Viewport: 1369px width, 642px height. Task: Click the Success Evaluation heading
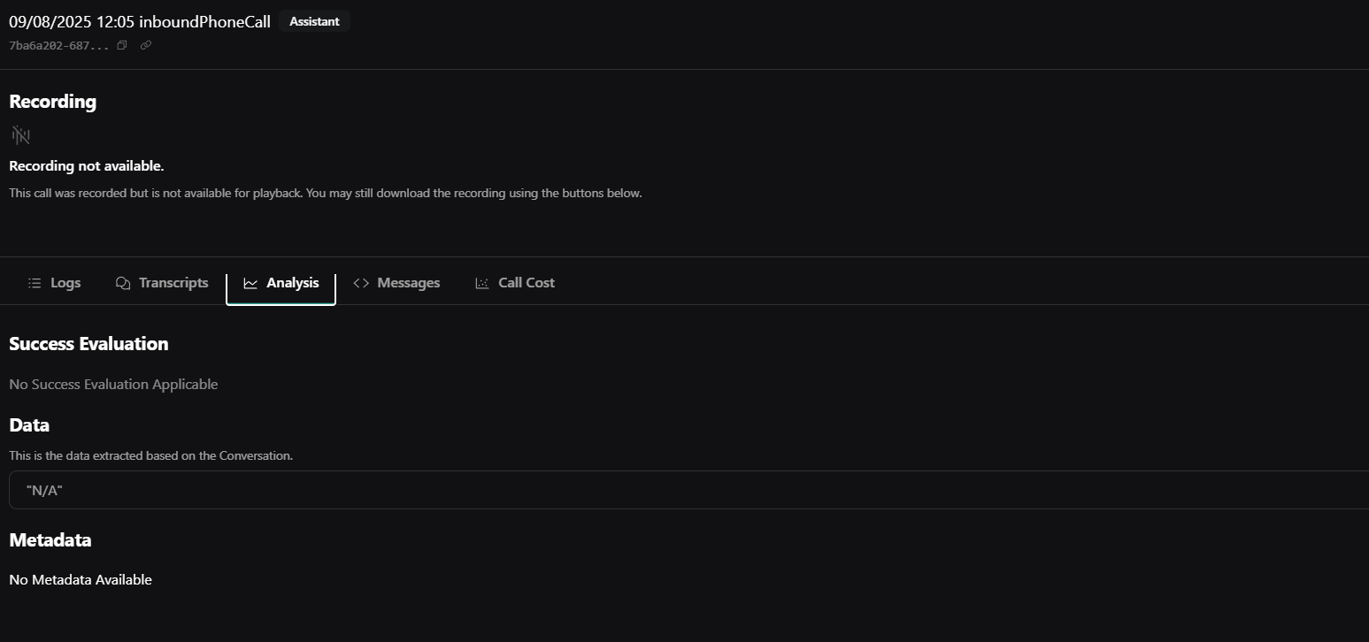coord(88,344)
